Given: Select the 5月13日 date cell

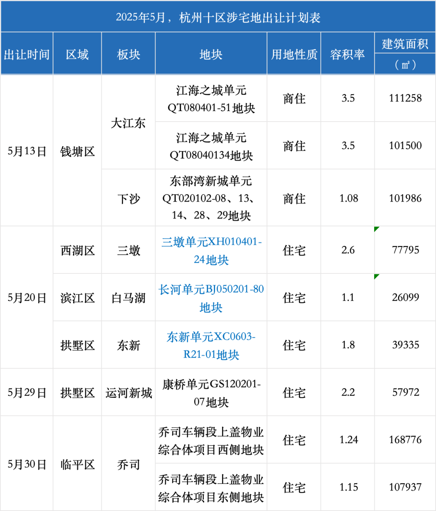Looking at the screenshot, I should tap(27, 151).
